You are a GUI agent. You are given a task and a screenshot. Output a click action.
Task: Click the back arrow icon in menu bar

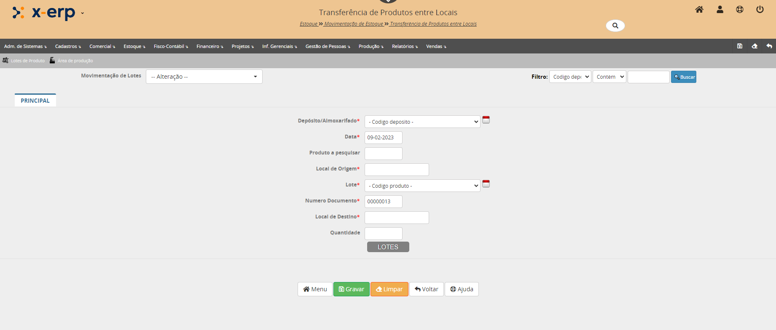[x=769, y=46]
